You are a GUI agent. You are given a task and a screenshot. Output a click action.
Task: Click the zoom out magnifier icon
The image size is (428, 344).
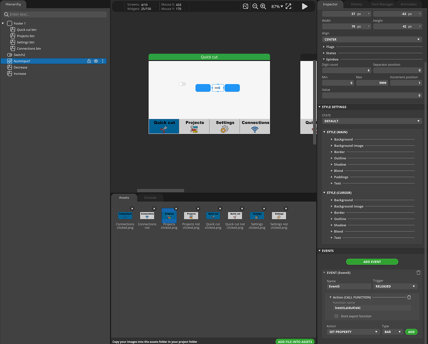[x=255, y=6]
